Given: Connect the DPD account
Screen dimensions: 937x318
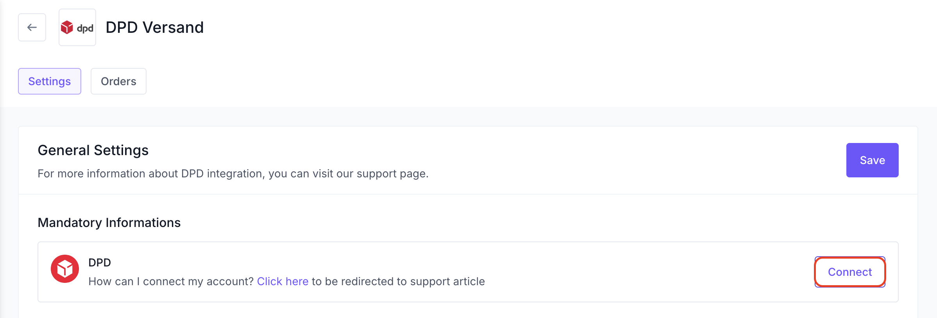Looking at the screenshot, I should tap(850, 272).
